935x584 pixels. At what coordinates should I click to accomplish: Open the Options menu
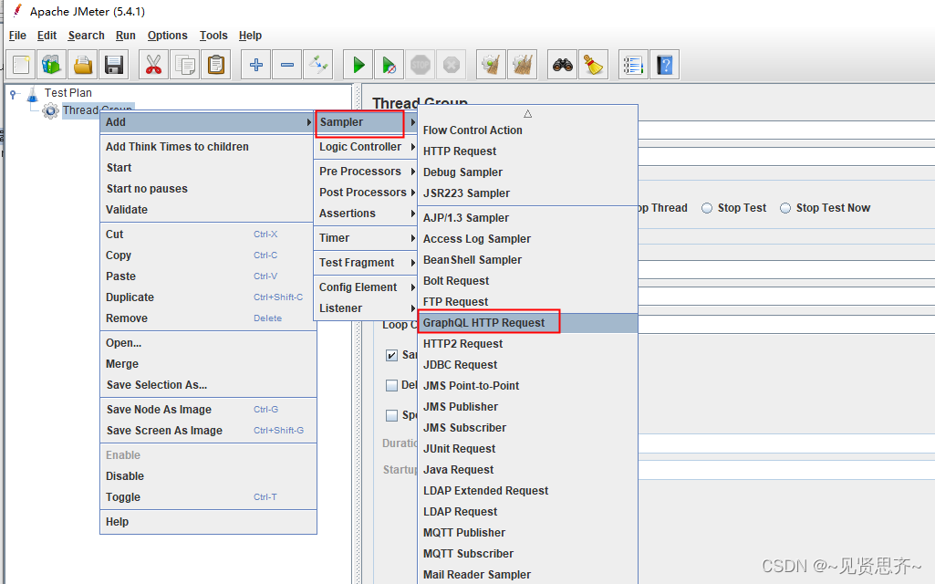[x=167, y=36]
